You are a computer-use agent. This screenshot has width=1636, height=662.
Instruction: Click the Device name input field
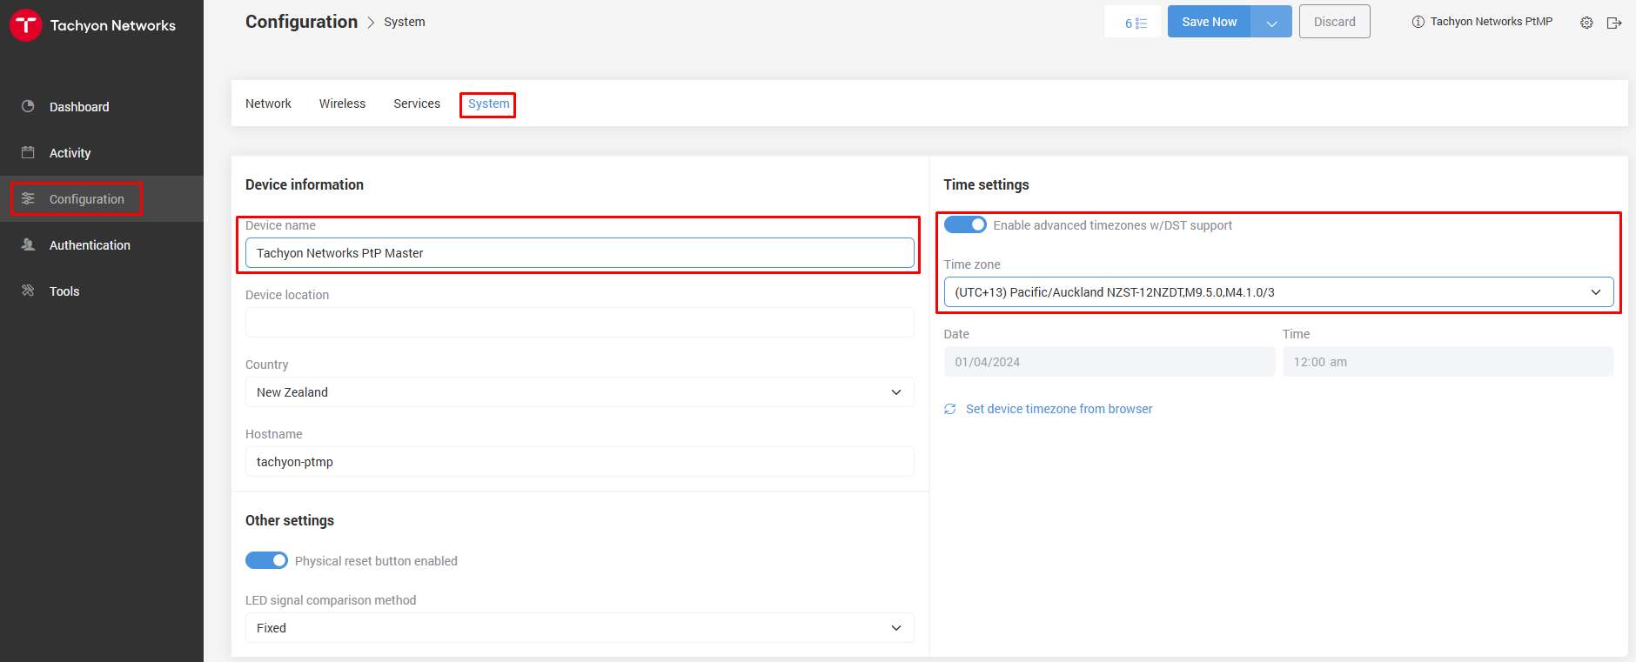[x=580, y=253]
